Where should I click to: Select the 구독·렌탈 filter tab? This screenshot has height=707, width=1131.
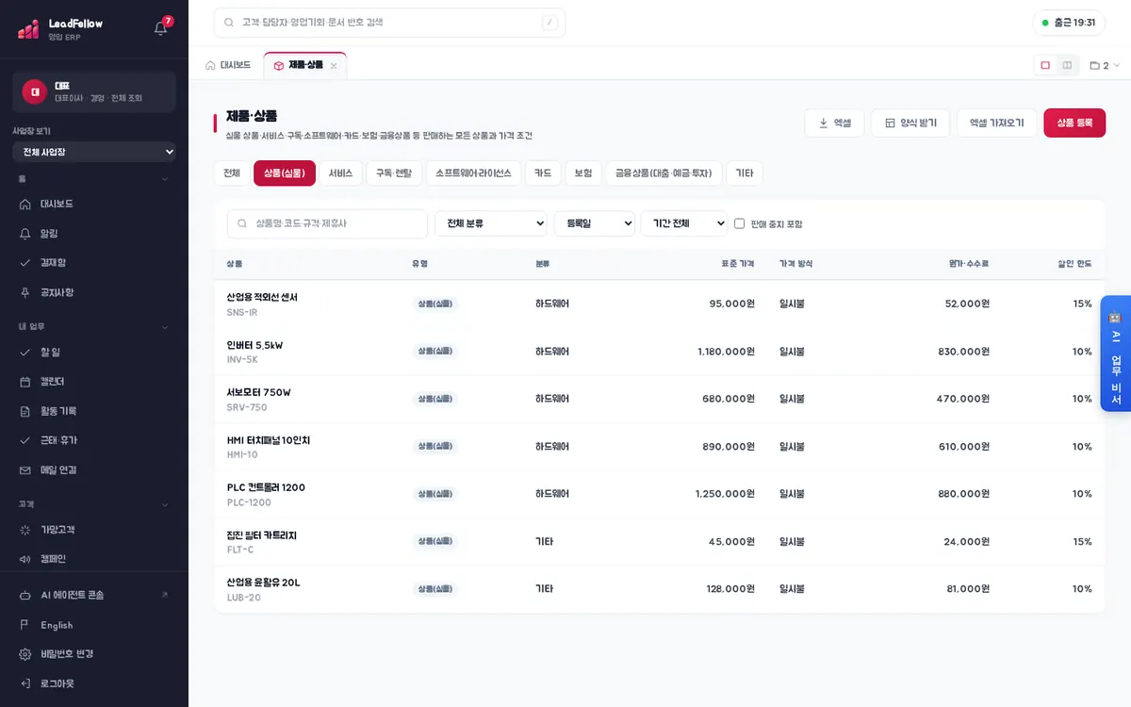pos(394,173)
